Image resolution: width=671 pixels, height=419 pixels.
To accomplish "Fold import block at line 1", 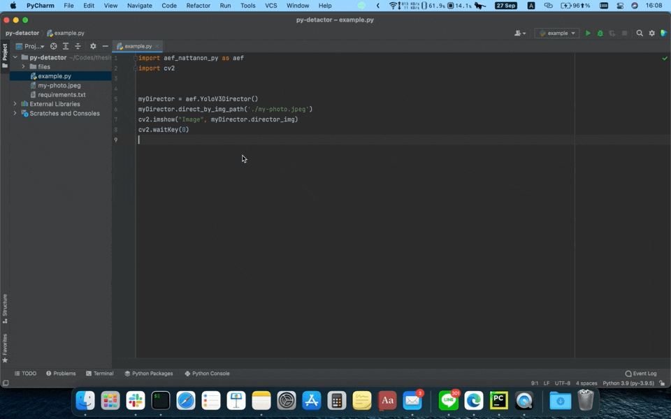I will [135, 58].
